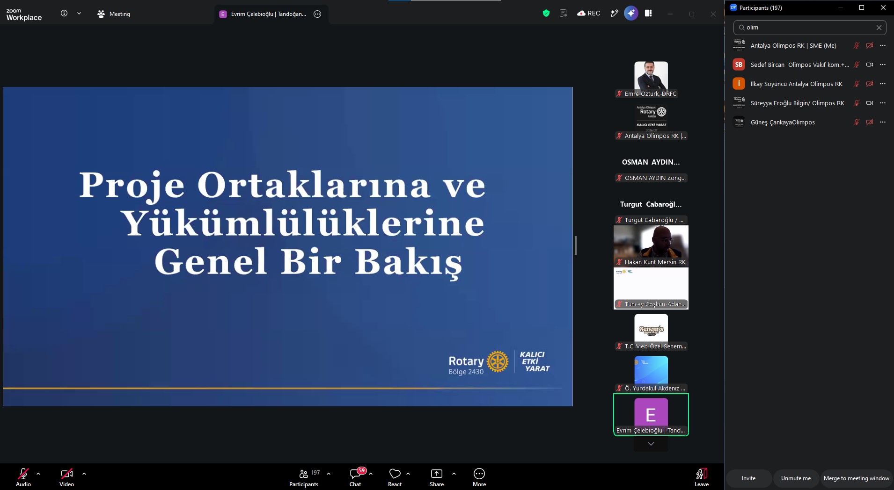This screenshot has width=894, height=490.
Task: Open the Participants list from the toolbar
Action: tap(304, 478)
